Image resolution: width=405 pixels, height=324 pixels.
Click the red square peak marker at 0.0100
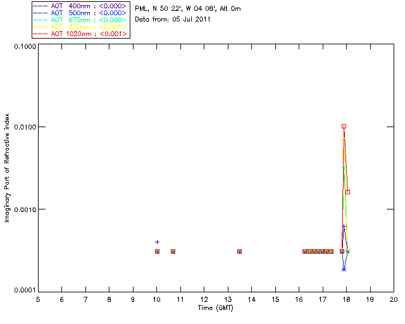[344, 127]
